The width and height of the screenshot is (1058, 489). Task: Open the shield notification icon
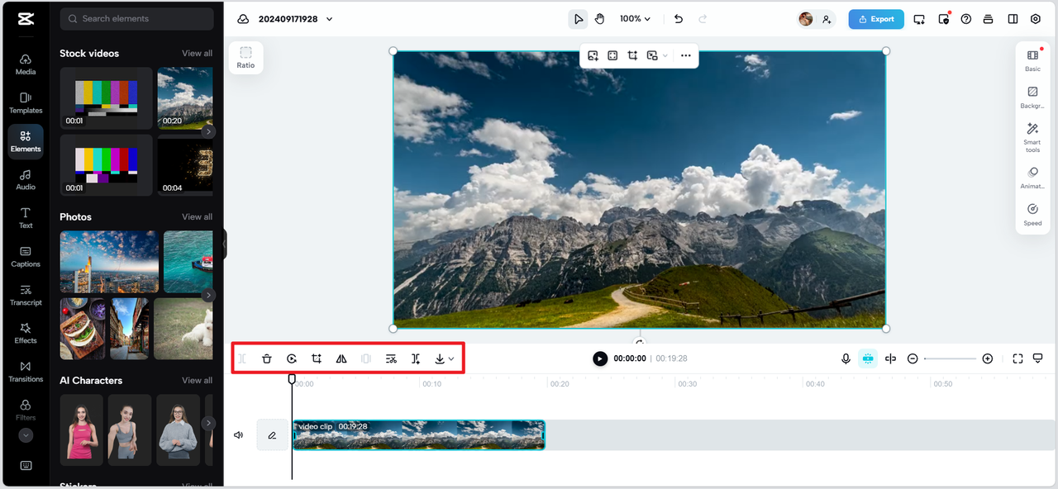click(x=943, y=19)
